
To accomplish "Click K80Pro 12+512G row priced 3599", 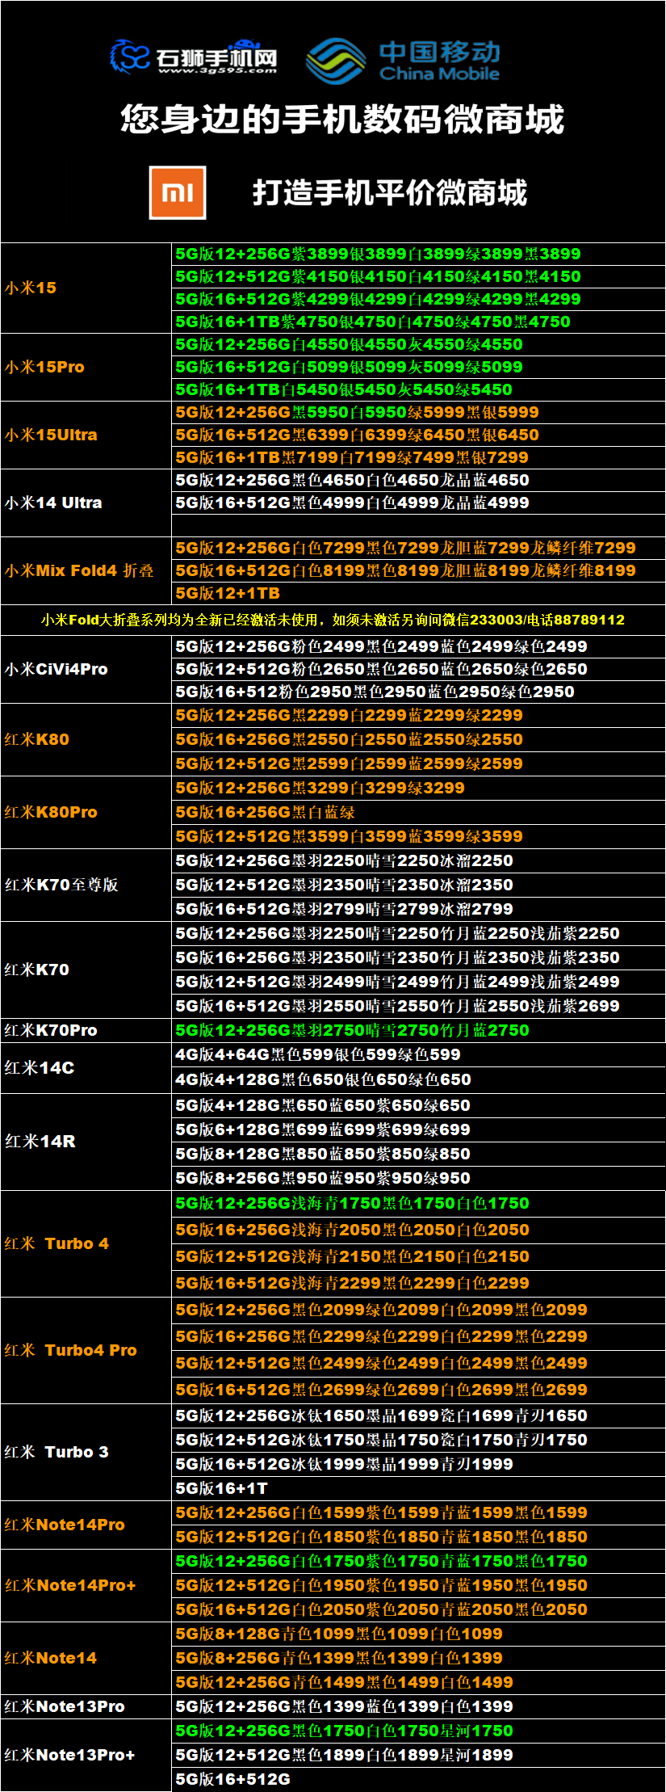I will click(x=418, y=836).
